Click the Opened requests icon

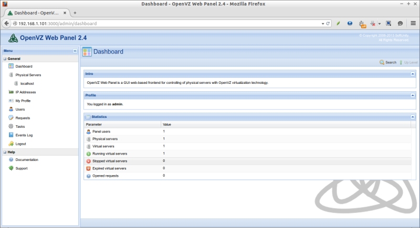point(88,176)
